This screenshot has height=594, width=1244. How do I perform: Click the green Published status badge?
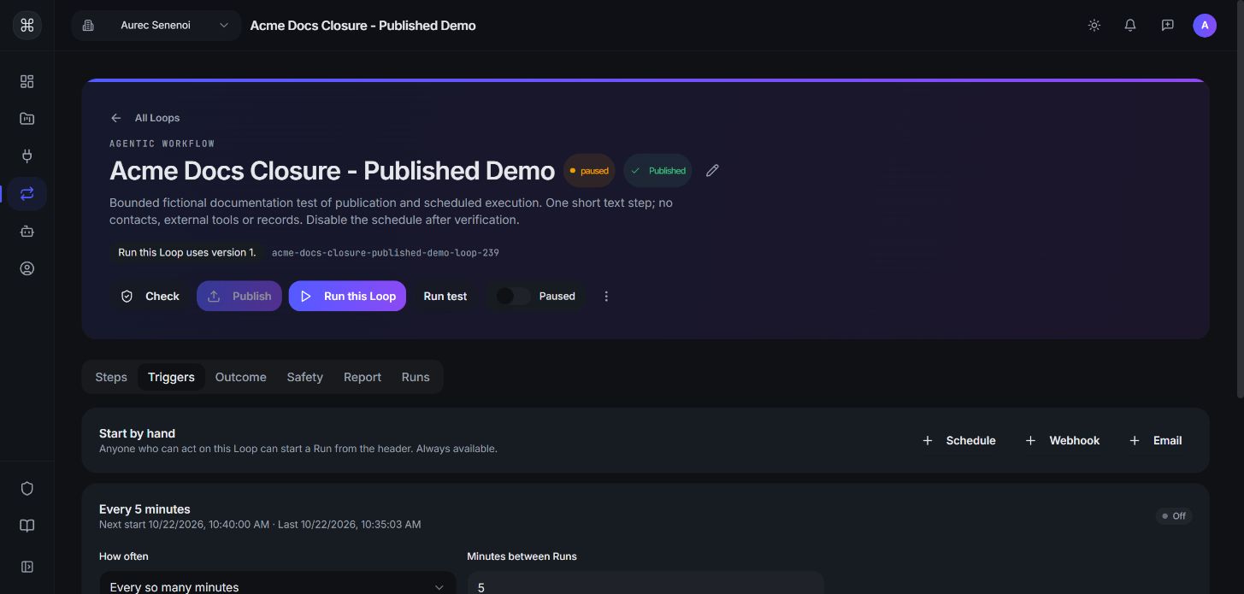[657, 171]
